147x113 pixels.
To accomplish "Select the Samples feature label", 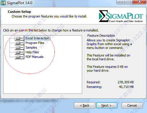I will [x=31, y=47].
